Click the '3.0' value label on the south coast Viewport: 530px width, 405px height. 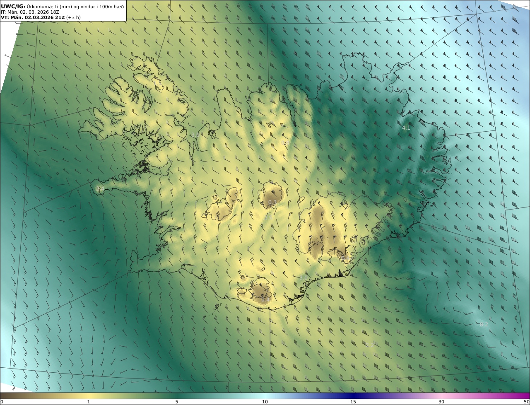click(304, 277)
